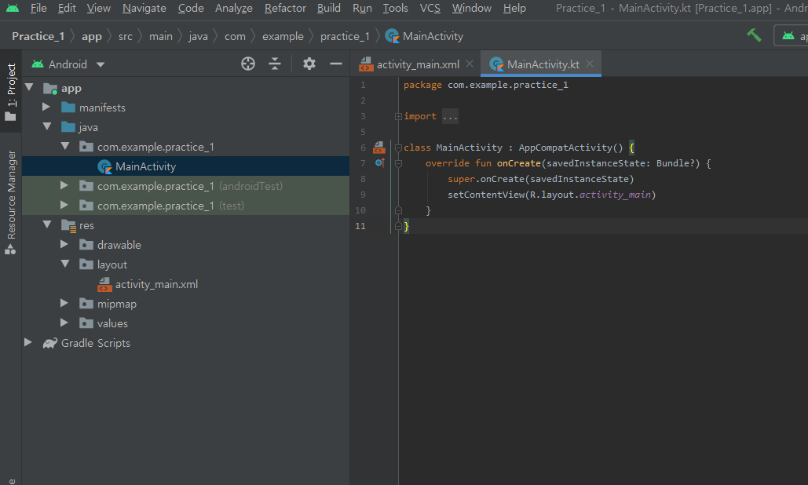Click line number 11 in the gutter
808x485 pixels.
360,226
